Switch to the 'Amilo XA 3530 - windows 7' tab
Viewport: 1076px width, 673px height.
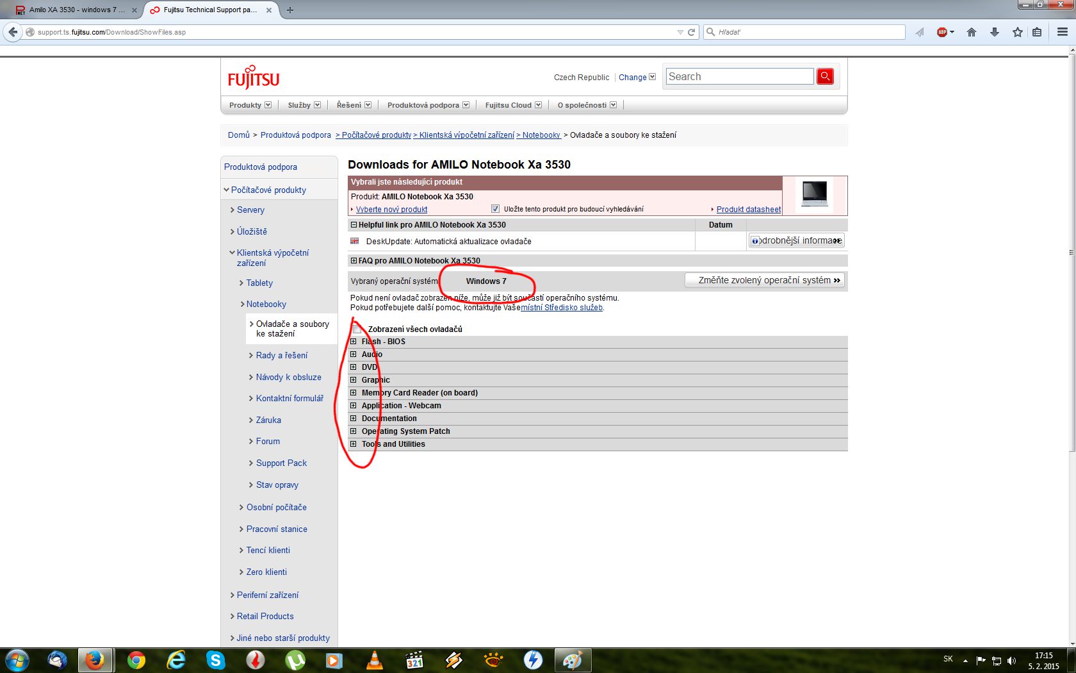pyautogui.click(x=77, y=10)
